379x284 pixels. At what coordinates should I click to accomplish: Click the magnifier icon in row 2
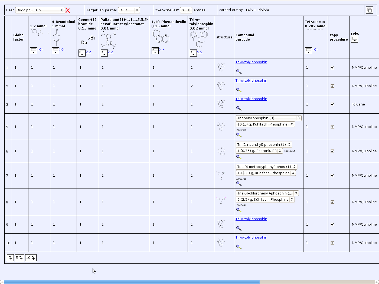point(239,90)
